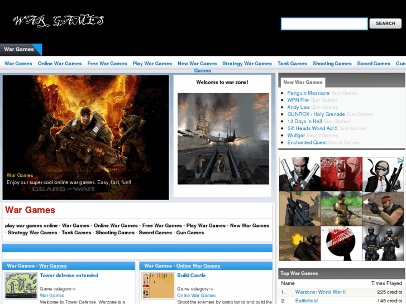Click the rifle first-person shooter thumbnail
The width and height of the screenshot is (406, 304).
(300, 209)
